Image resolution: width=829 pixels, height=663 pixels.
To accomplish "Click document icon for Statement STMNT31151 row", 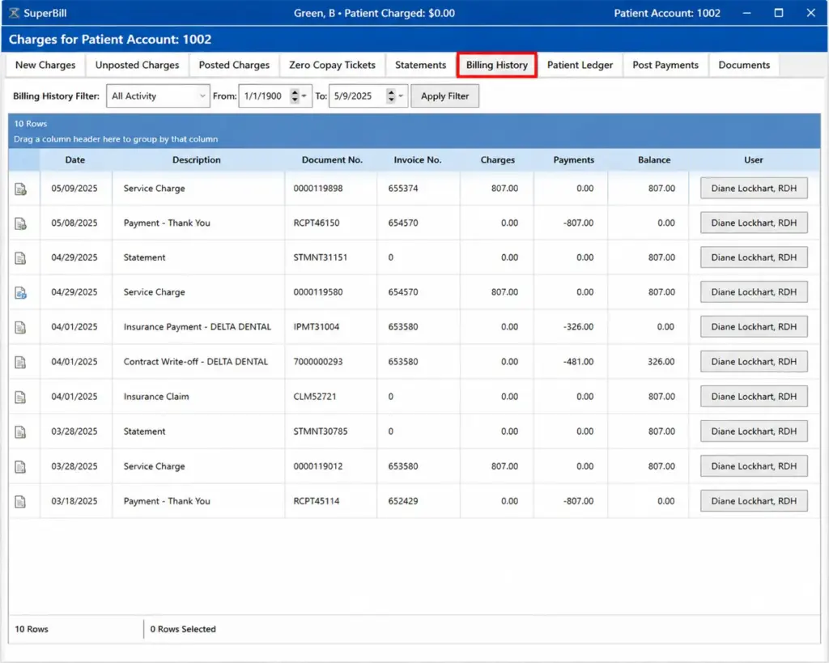I will pos(20,258).
